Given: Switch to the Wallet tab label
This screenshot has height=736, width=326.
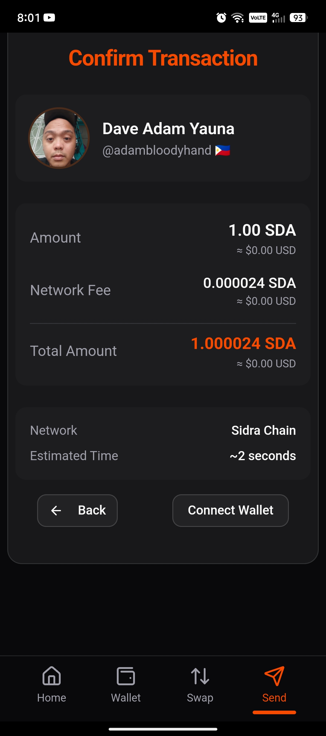Looking at the screenshot, I should 126,698.
